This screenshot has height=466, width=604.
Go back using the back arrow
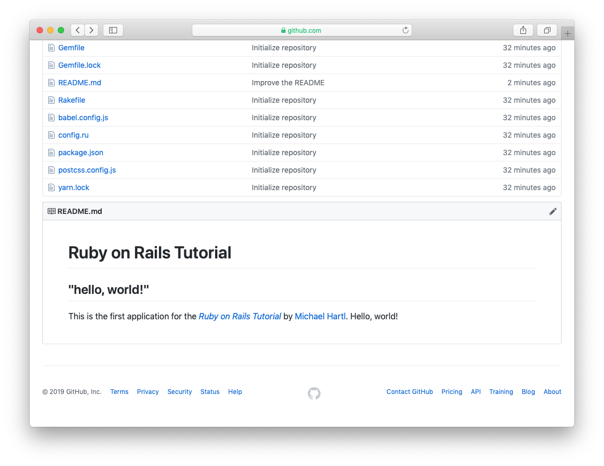pyautogui.click(x=78, y=30)
